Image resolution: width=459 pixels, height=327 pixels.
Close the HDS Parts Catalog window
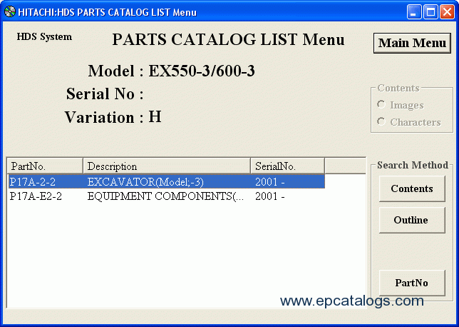point(448,12)
